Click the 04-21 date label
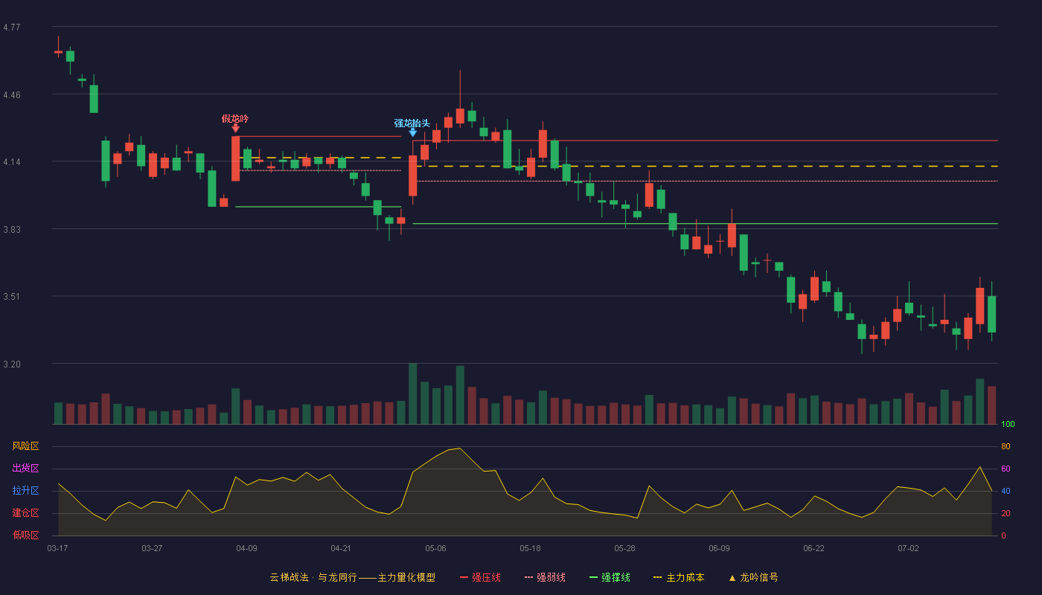This screenshot has height=595, width=1042. (341, 548)
